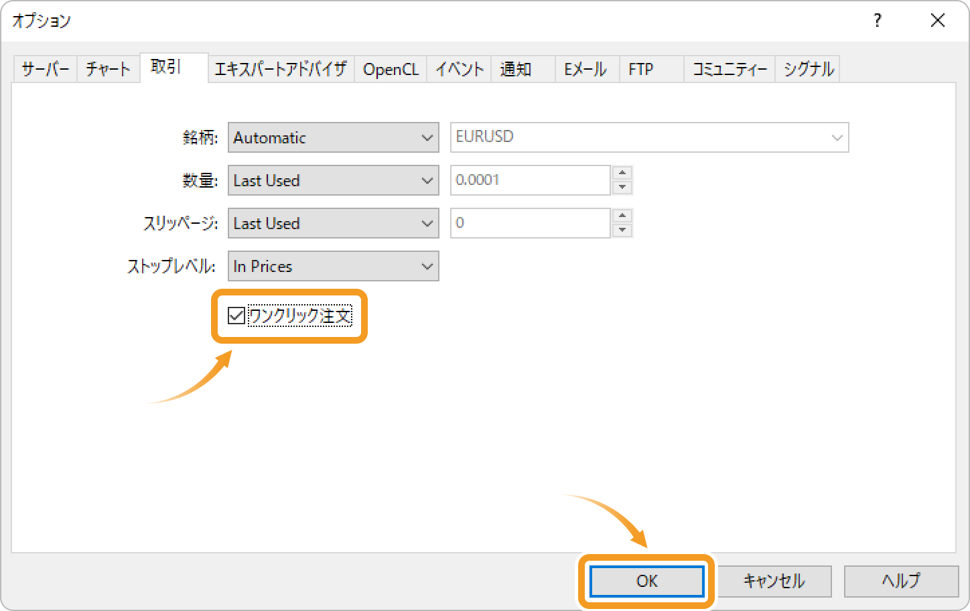970x611 pixels.
Task: Open the エキスパートアドバイザ tab
Action: (281, 69)
